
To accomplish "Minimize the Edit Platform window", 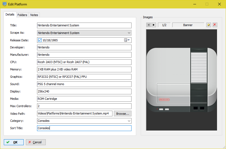I will tap(195, 4).
